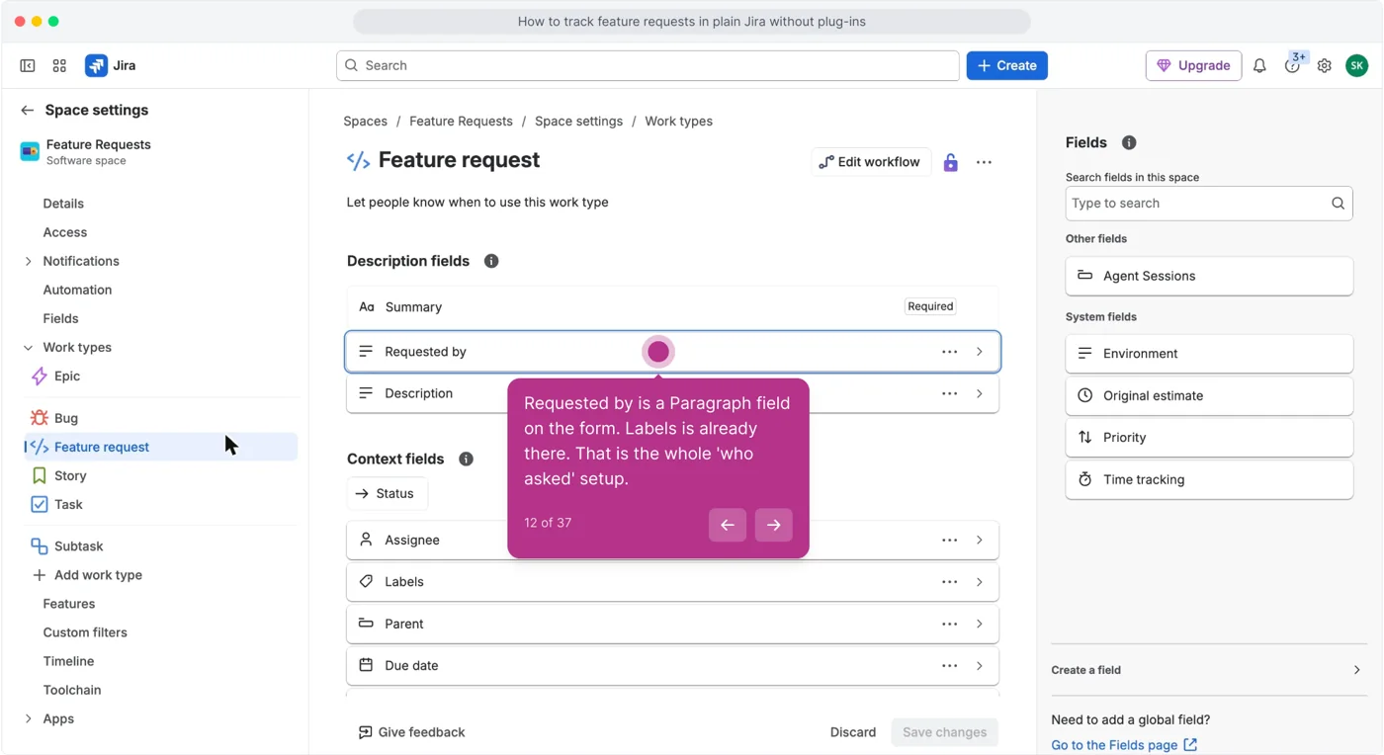Viewport: 1384px width, 755px height.
Task: Expand the Notifications section
Action: [28, 261]
